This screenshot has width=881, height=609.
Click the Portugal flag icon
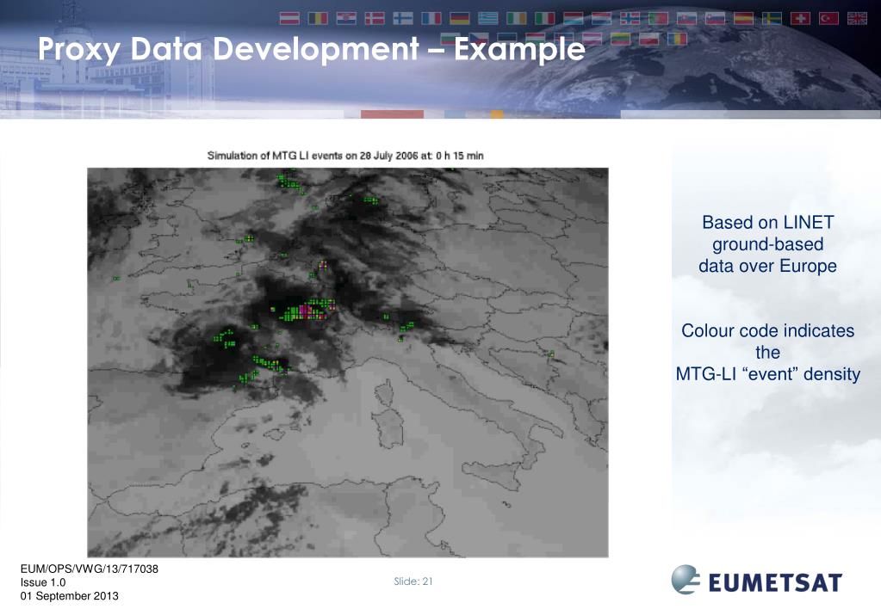click(x=658, y=19)
